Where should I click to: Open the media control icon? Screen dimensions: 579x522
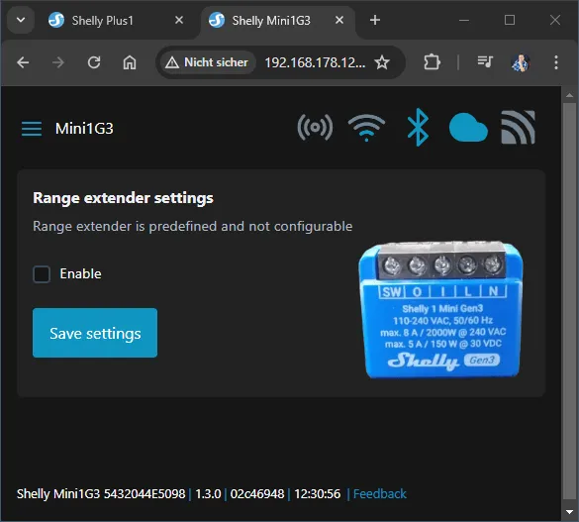point(485,61)
